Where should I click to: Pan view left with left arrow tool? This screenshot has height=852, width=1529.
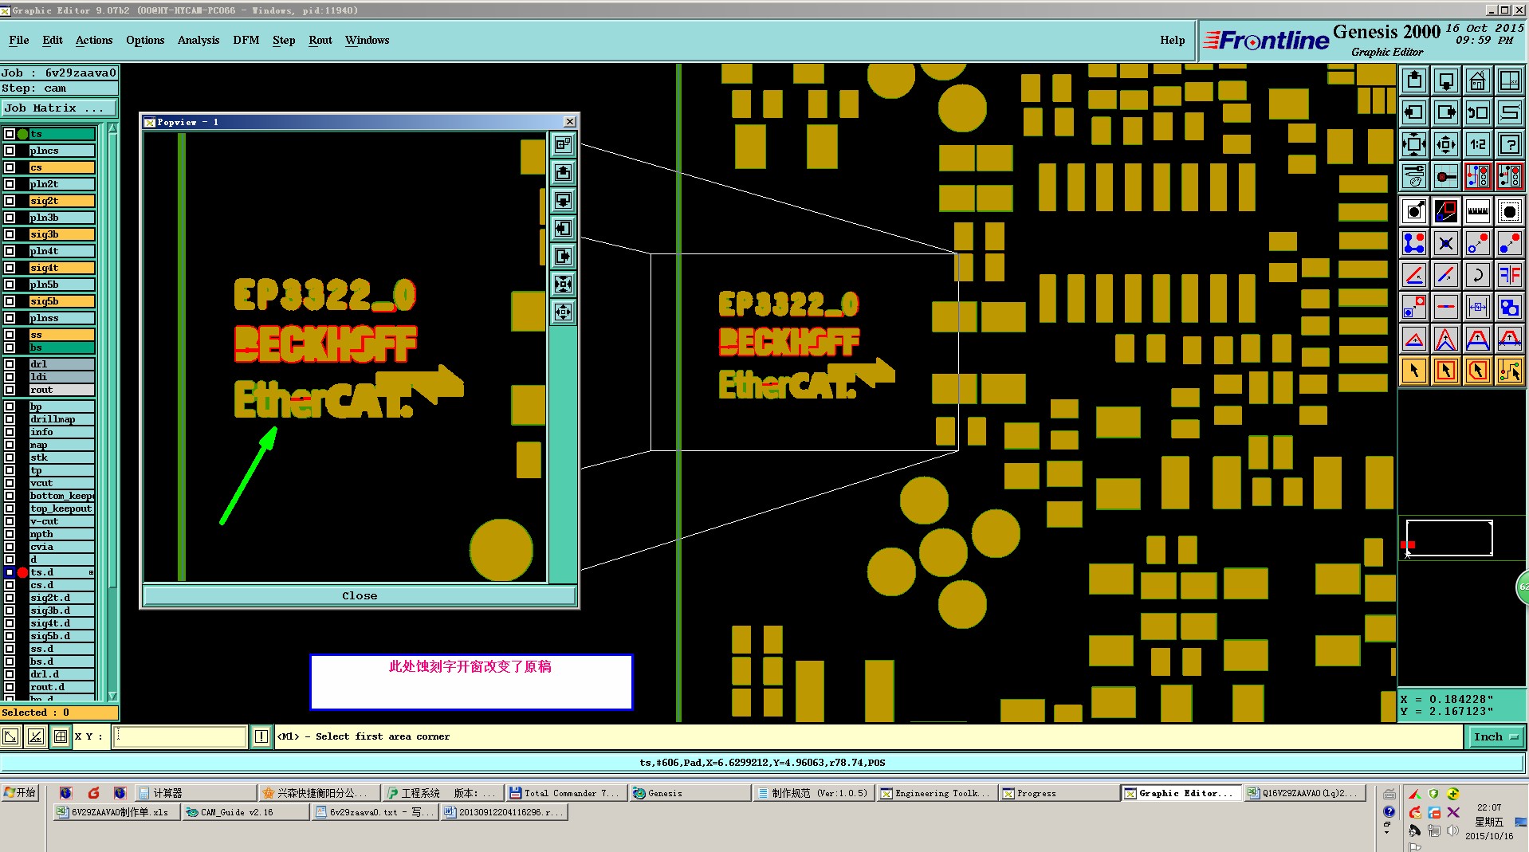(x=1414, y=112)
